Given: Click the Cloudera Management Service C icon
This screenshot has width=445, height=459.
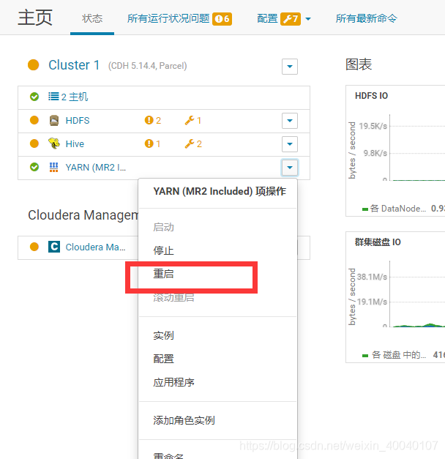Looking at the screenshot, I should coord(54,247).
